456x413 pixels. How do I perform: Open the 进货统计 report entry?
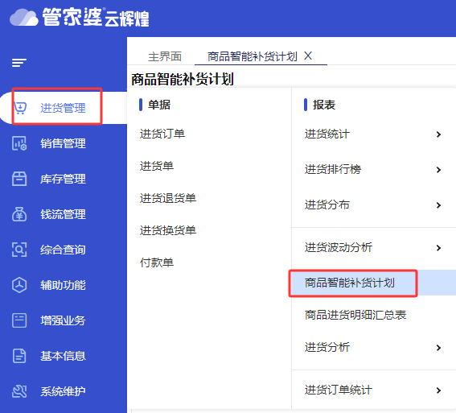327,134
